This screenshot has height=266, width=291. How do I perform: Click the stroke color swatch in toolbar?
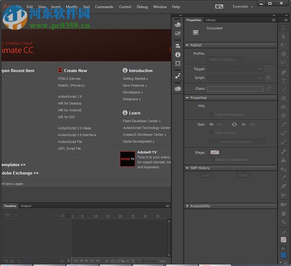[283, 240]
